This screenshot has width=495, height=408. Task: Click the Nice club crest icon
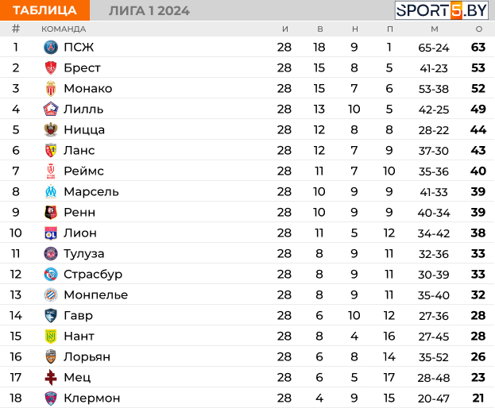(x=51, y=129)
